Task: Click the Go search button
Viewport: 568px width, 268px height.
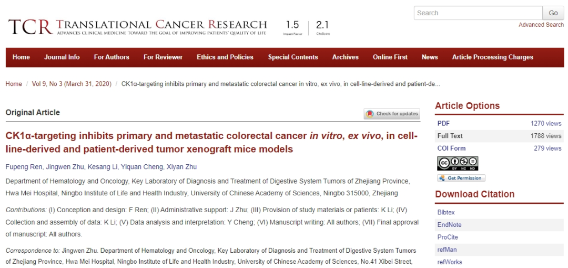Action: point(553,13)
